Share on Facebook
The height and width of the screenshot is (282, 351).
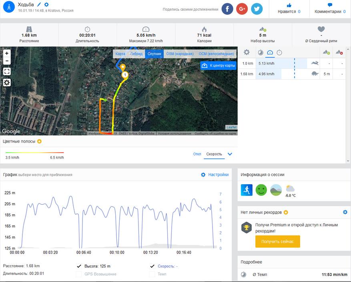click(x=227, y=9)
